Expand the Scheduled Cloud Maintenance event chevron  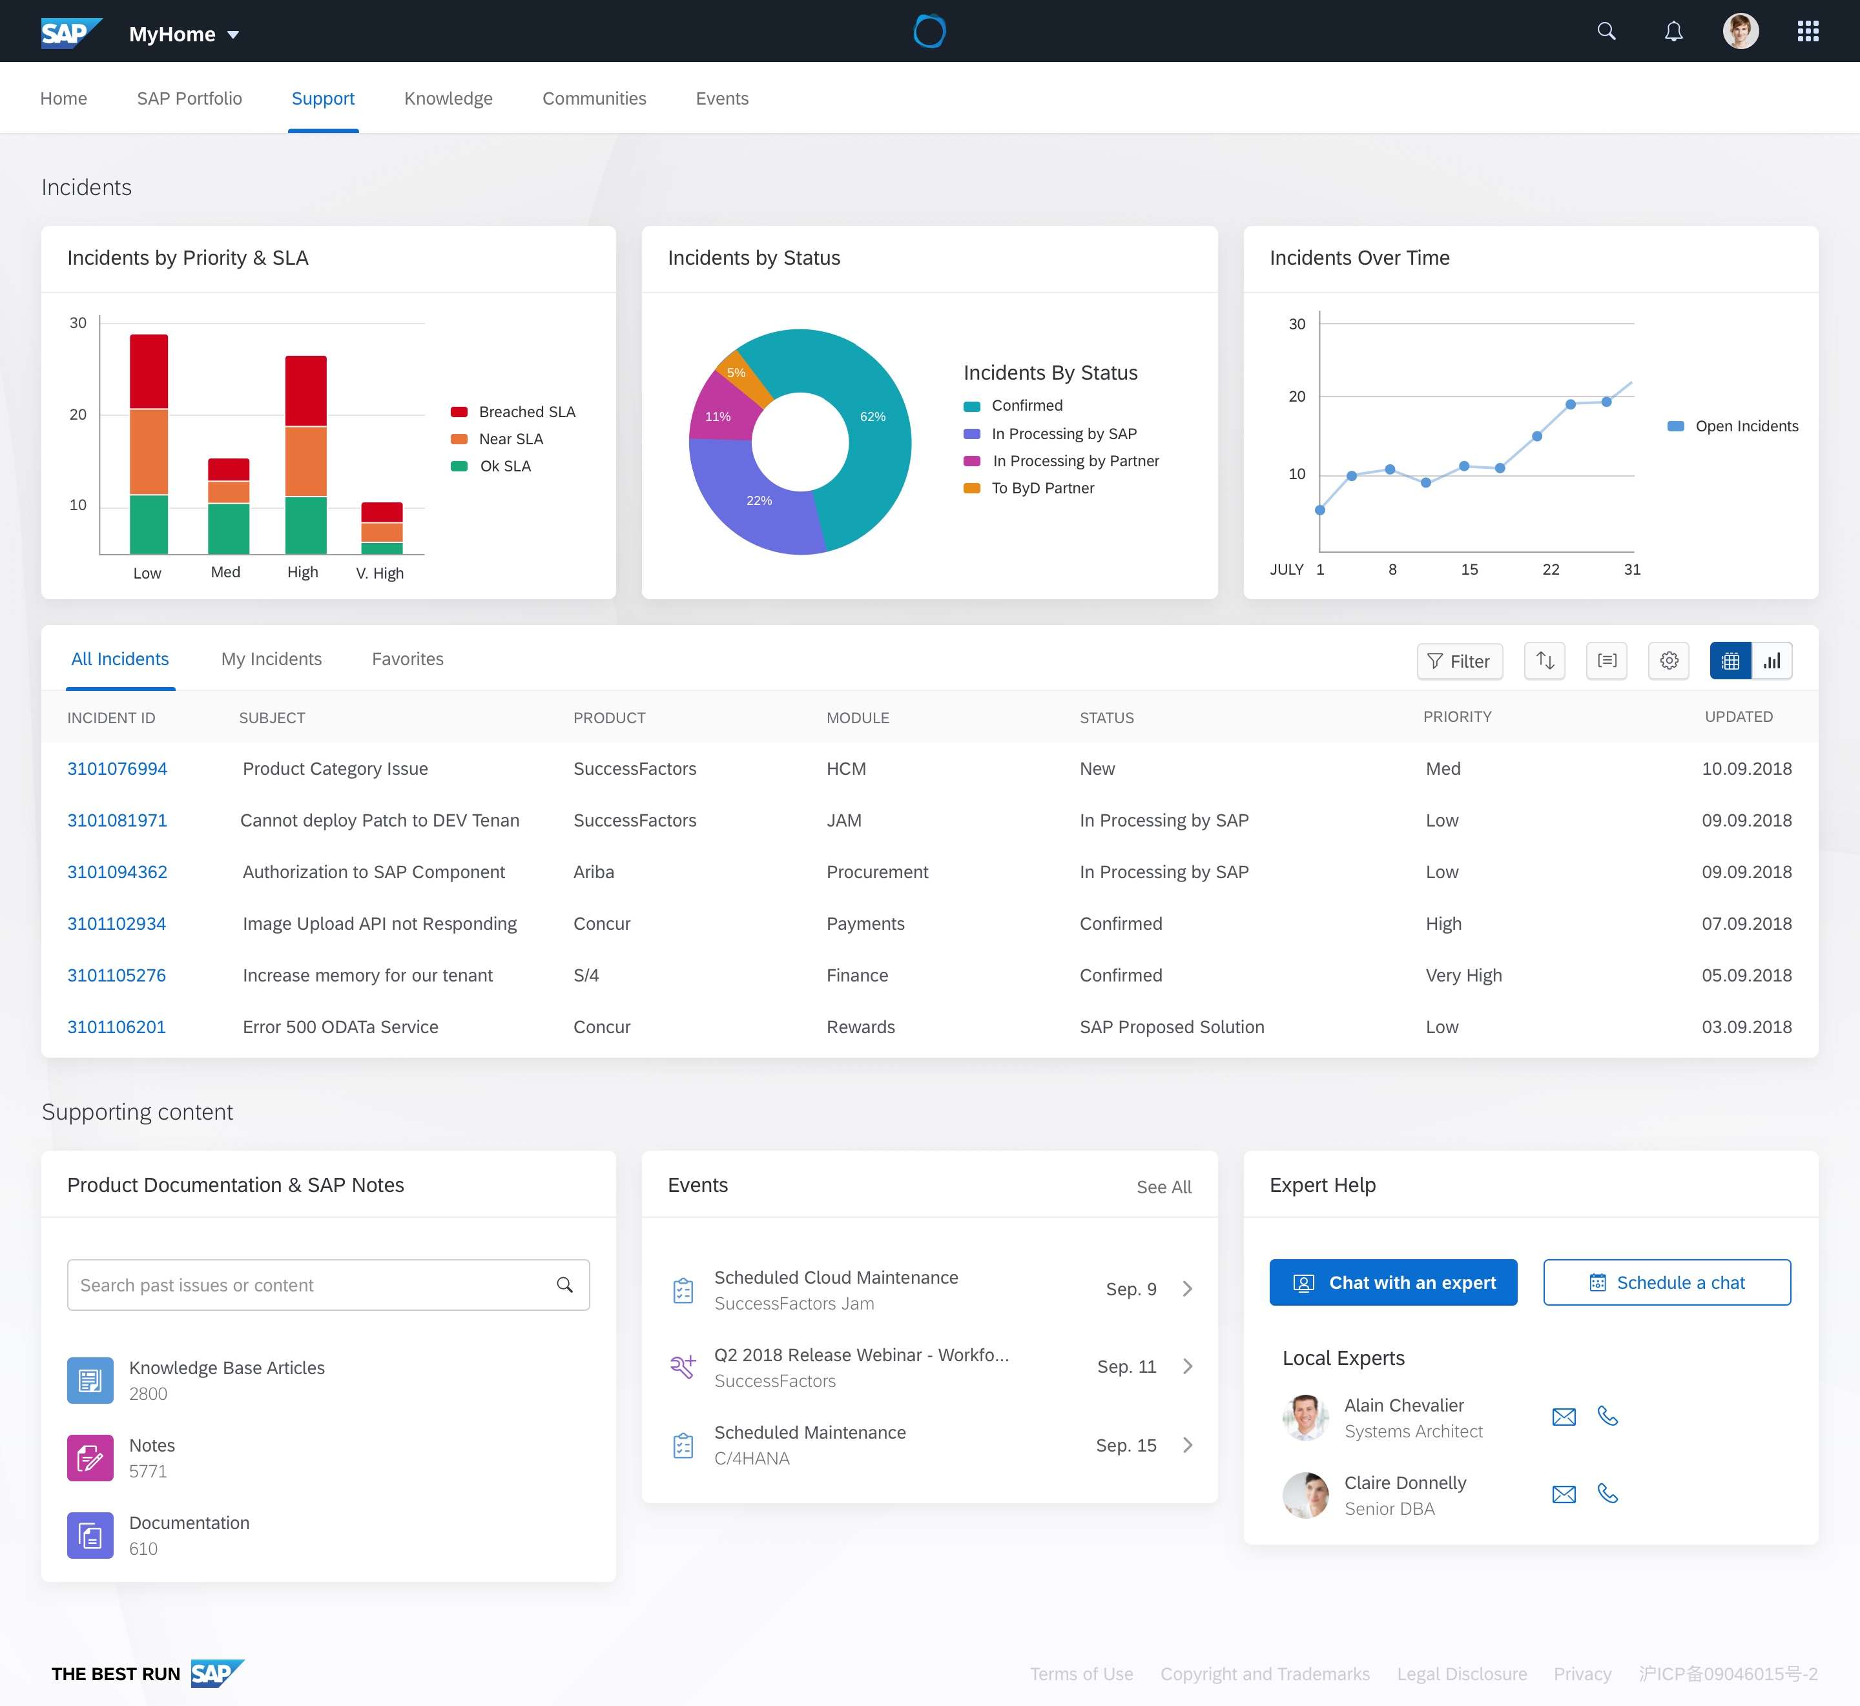[1188, 1289]
